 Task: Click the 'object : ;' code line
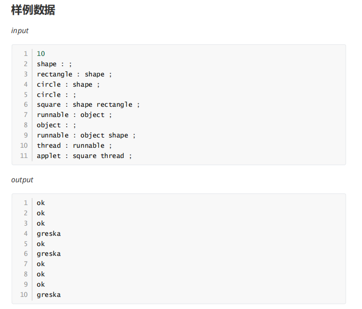click(56, 125)
